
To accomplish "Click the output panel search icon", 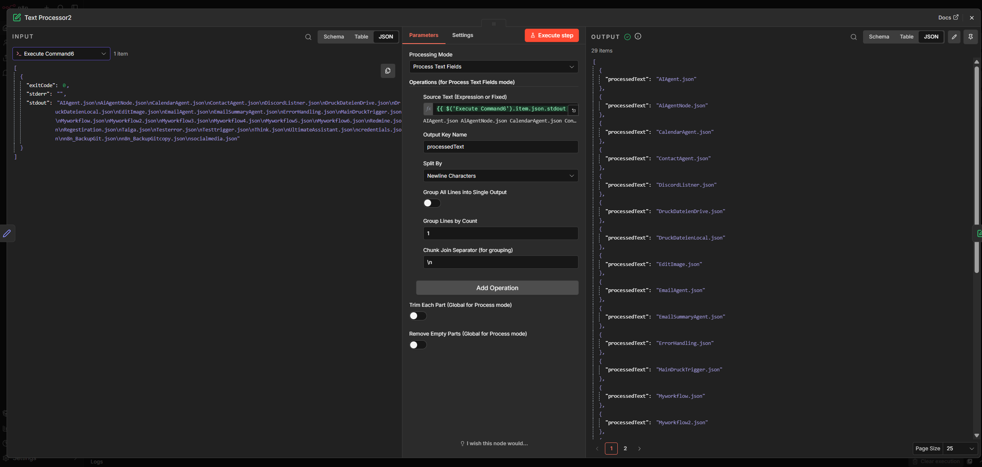I will (x=853, y=37).
